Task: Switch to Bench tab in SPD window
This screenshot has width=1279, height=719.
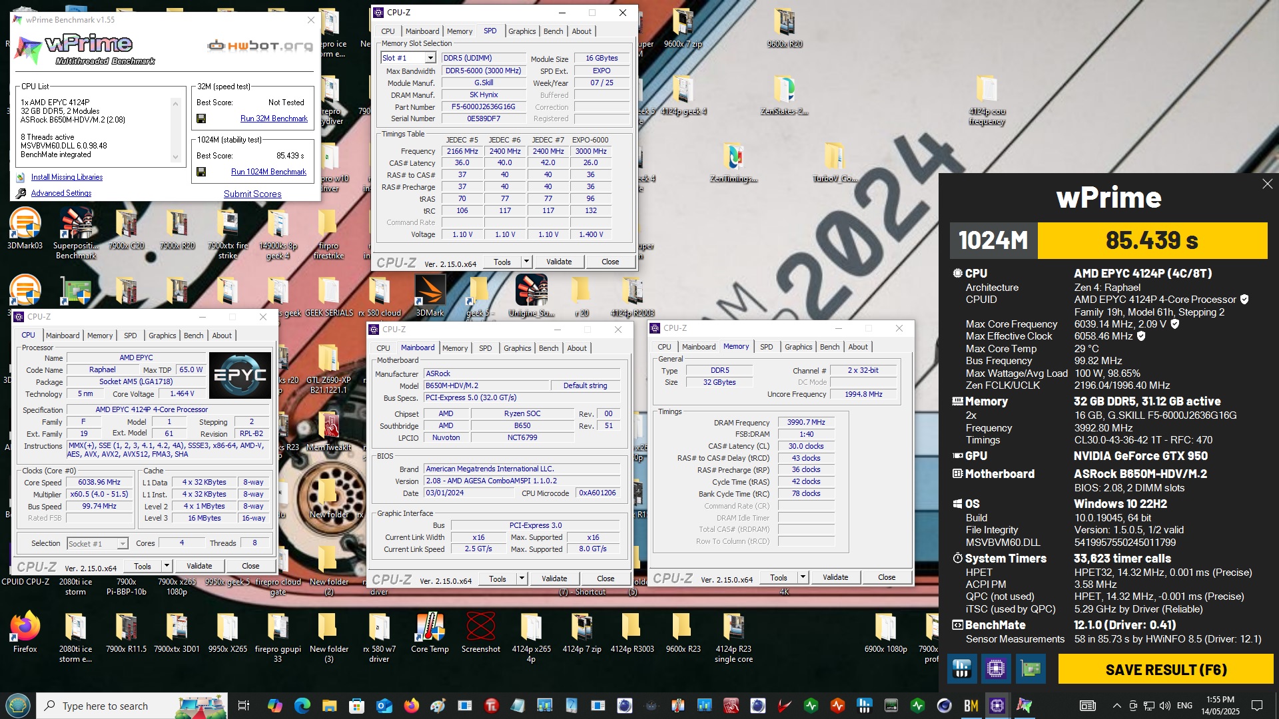Action: (x=553, y=31)
